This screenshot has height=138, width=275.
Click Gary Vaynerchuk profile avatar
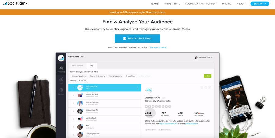pyautogui.click(x=80, y=135)
